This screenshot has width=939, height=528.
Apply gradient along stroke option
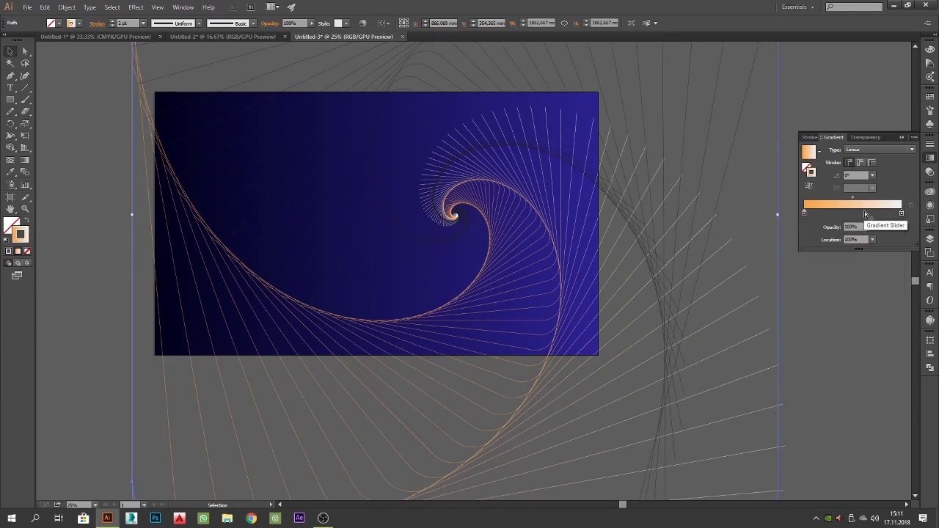[x=861, y=162]
